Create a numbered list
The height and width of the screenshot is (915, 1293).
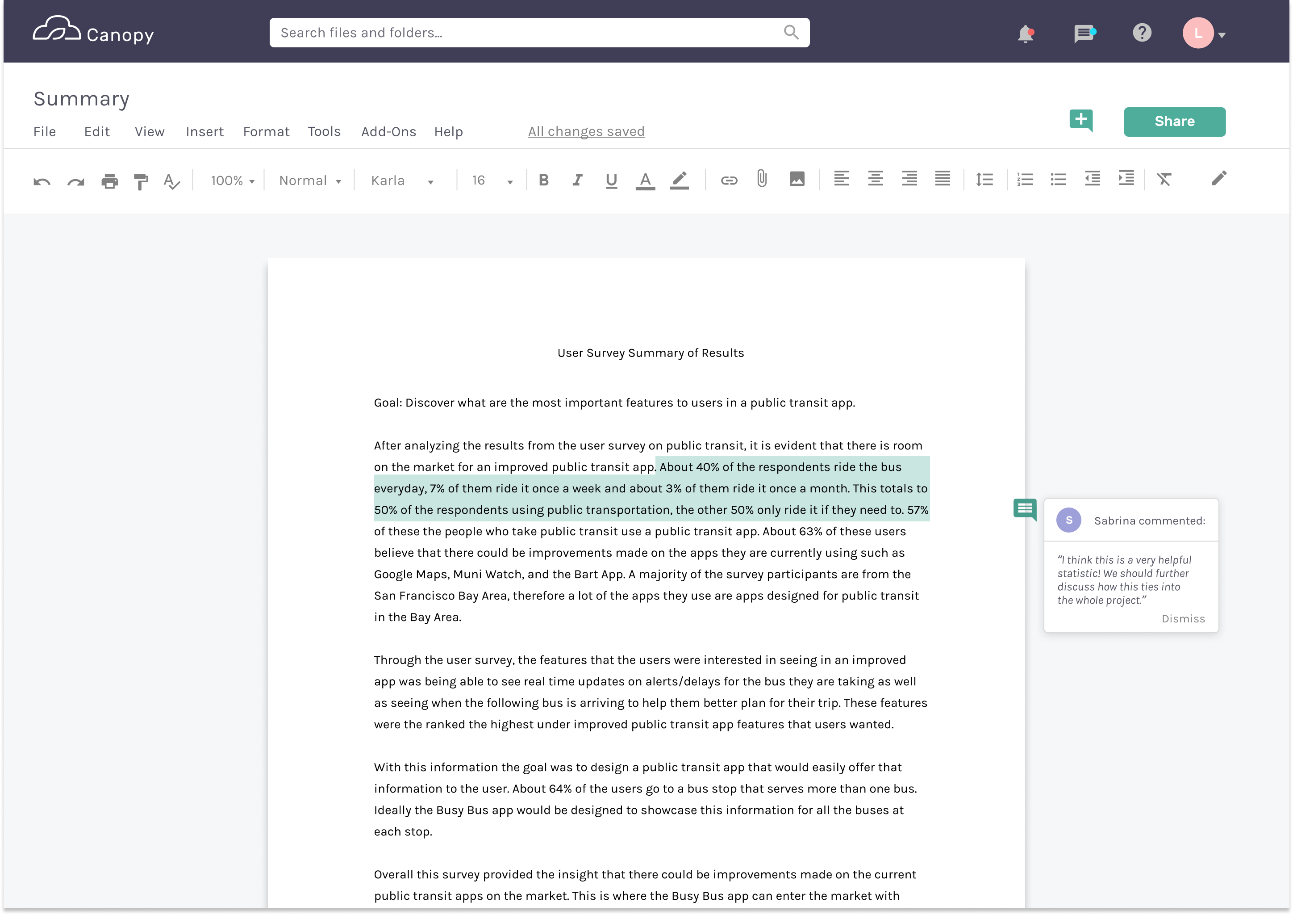click(1025, 179)
